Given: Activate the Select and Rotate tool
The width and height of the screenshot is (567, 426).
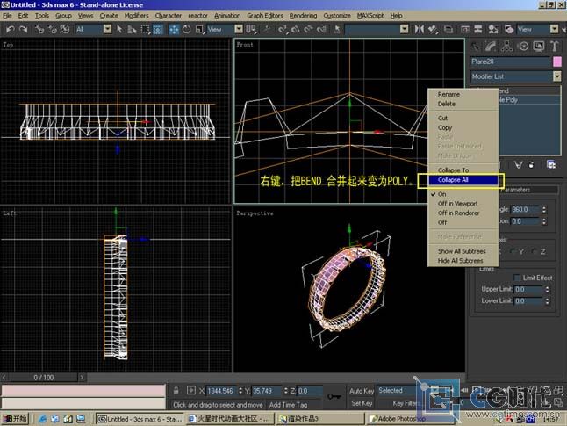Looking at the screenshot, I should point(187,29).
